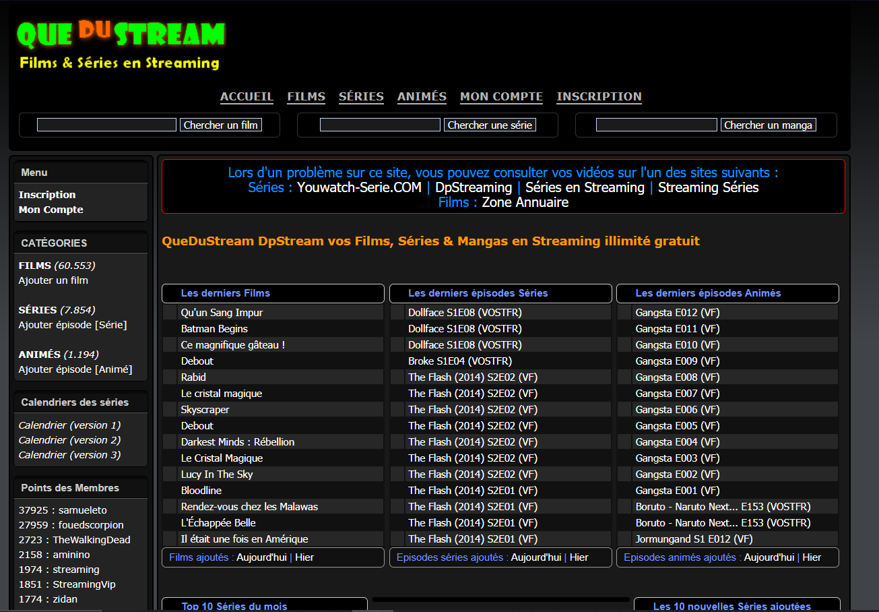Focus the film search text field
879x612 pixels.
pyautogui.click(x=106, y=125)
